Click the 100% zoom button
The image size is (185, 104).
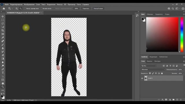click(x=76, y=9)
